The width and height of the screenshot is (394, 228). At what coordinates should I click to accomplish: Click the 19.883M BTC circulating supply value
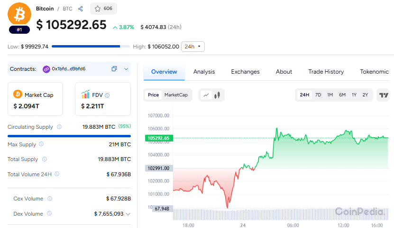tap(99, 127)
